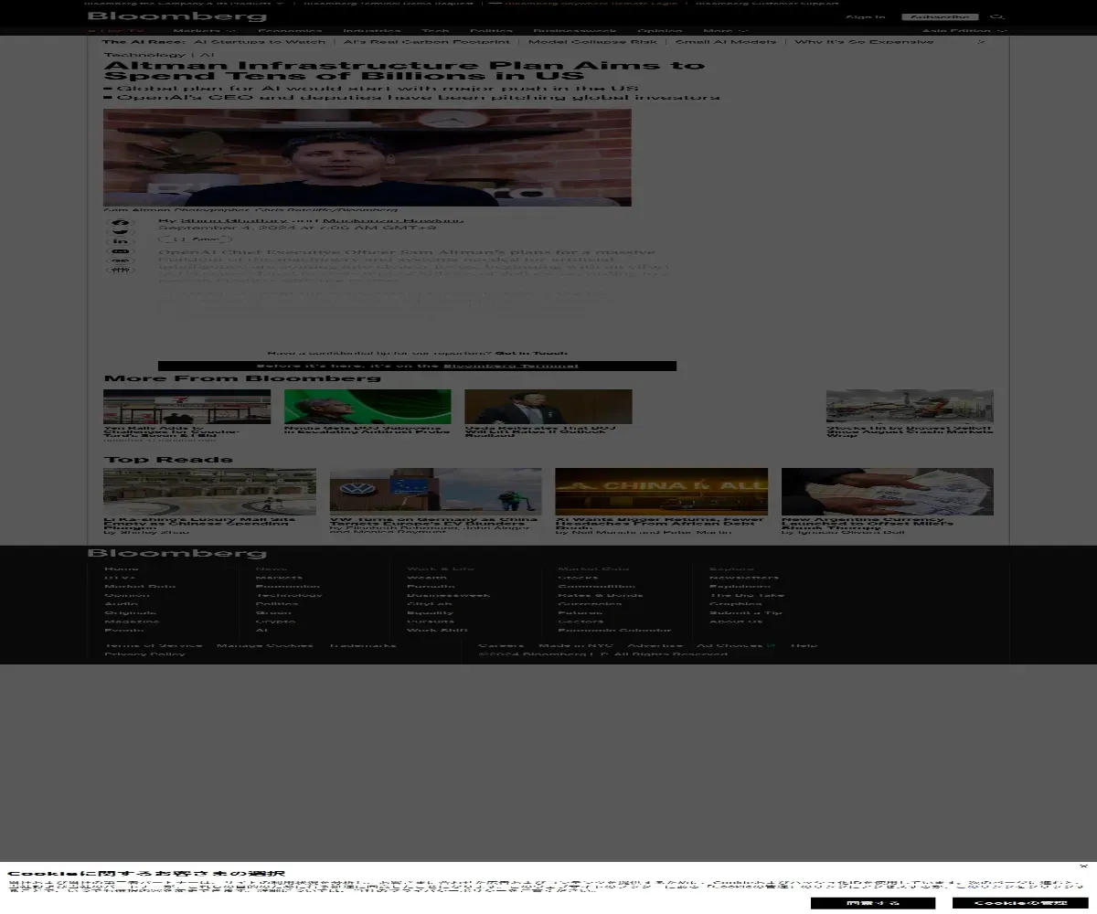This screenshot has width=1097, height=914.
Task: Open Trademarks link in the footer
Action: (363, 645)
